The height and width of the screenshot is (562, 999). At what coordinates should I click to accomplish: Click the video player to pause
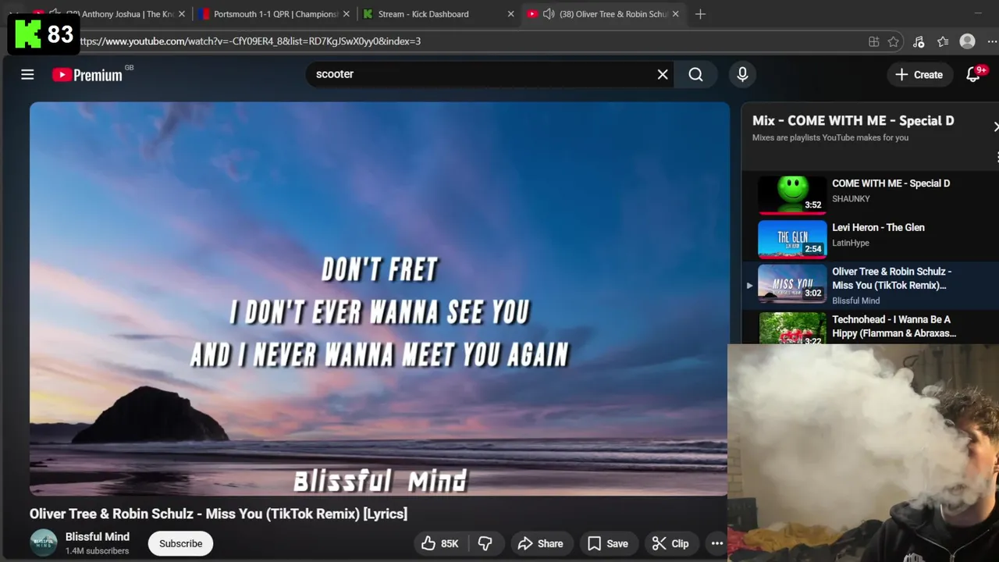tap(379, 298)
